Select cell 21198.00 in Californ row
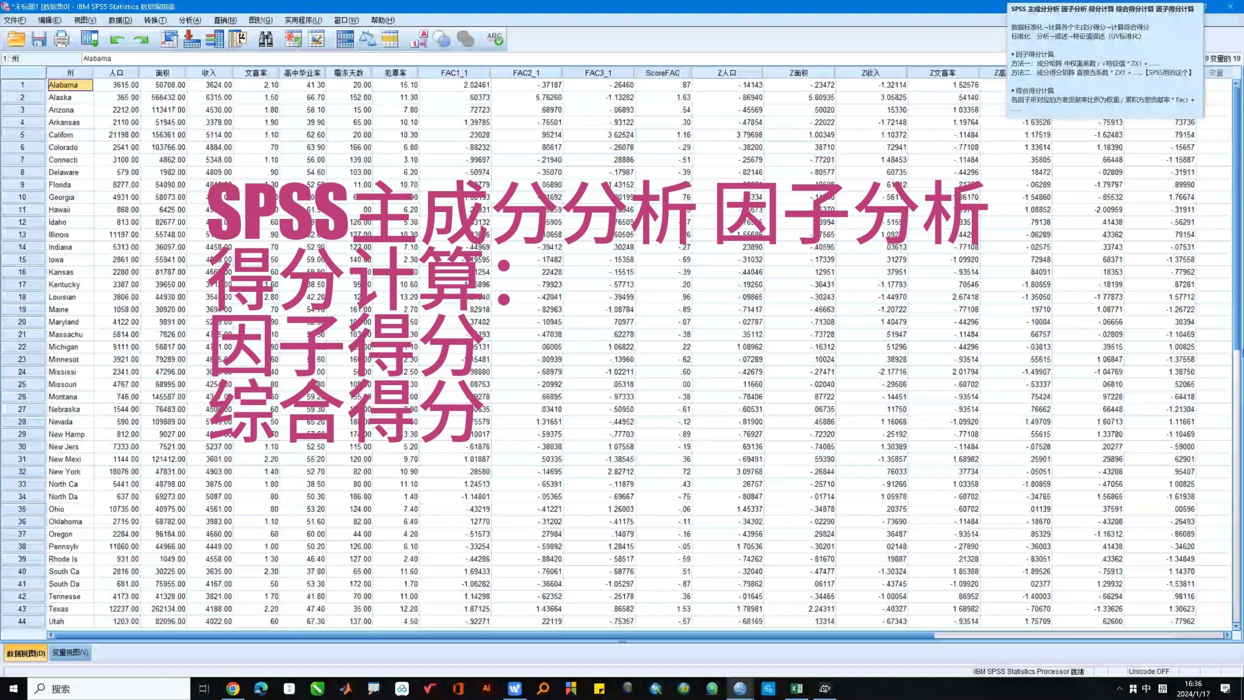The height and width of the screenshot is (700, 1244). (116, 135)
